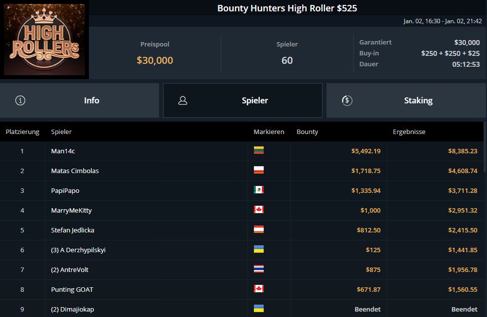Sort by the Bounty column header
The width and height of the screenshot is (487, 317).
coord(307,132)
